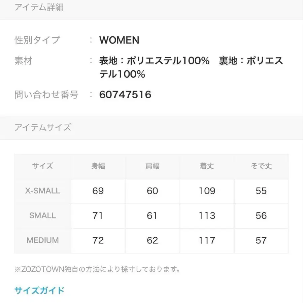303x303 pixels.
Task: Select the サイズ column header
Action: click(42, 166)
